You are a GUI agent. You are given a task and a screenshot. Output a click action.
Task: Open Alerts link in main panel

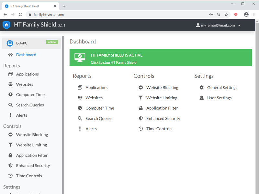point(91,129)
